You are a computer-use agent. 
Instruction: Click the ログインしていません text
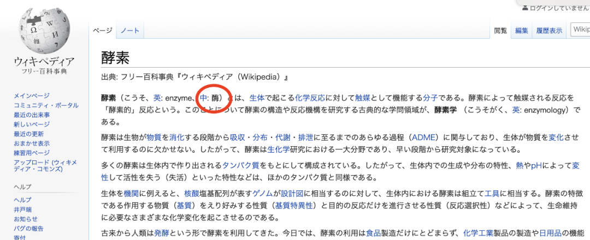pyautogui.click(x=560, y=8)
